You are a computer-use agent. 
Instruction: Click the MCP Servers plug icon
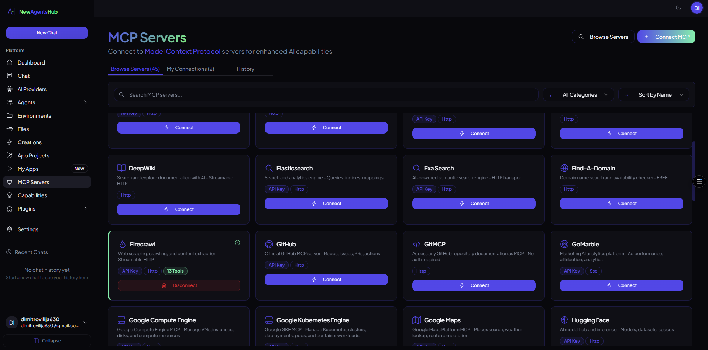10,182
